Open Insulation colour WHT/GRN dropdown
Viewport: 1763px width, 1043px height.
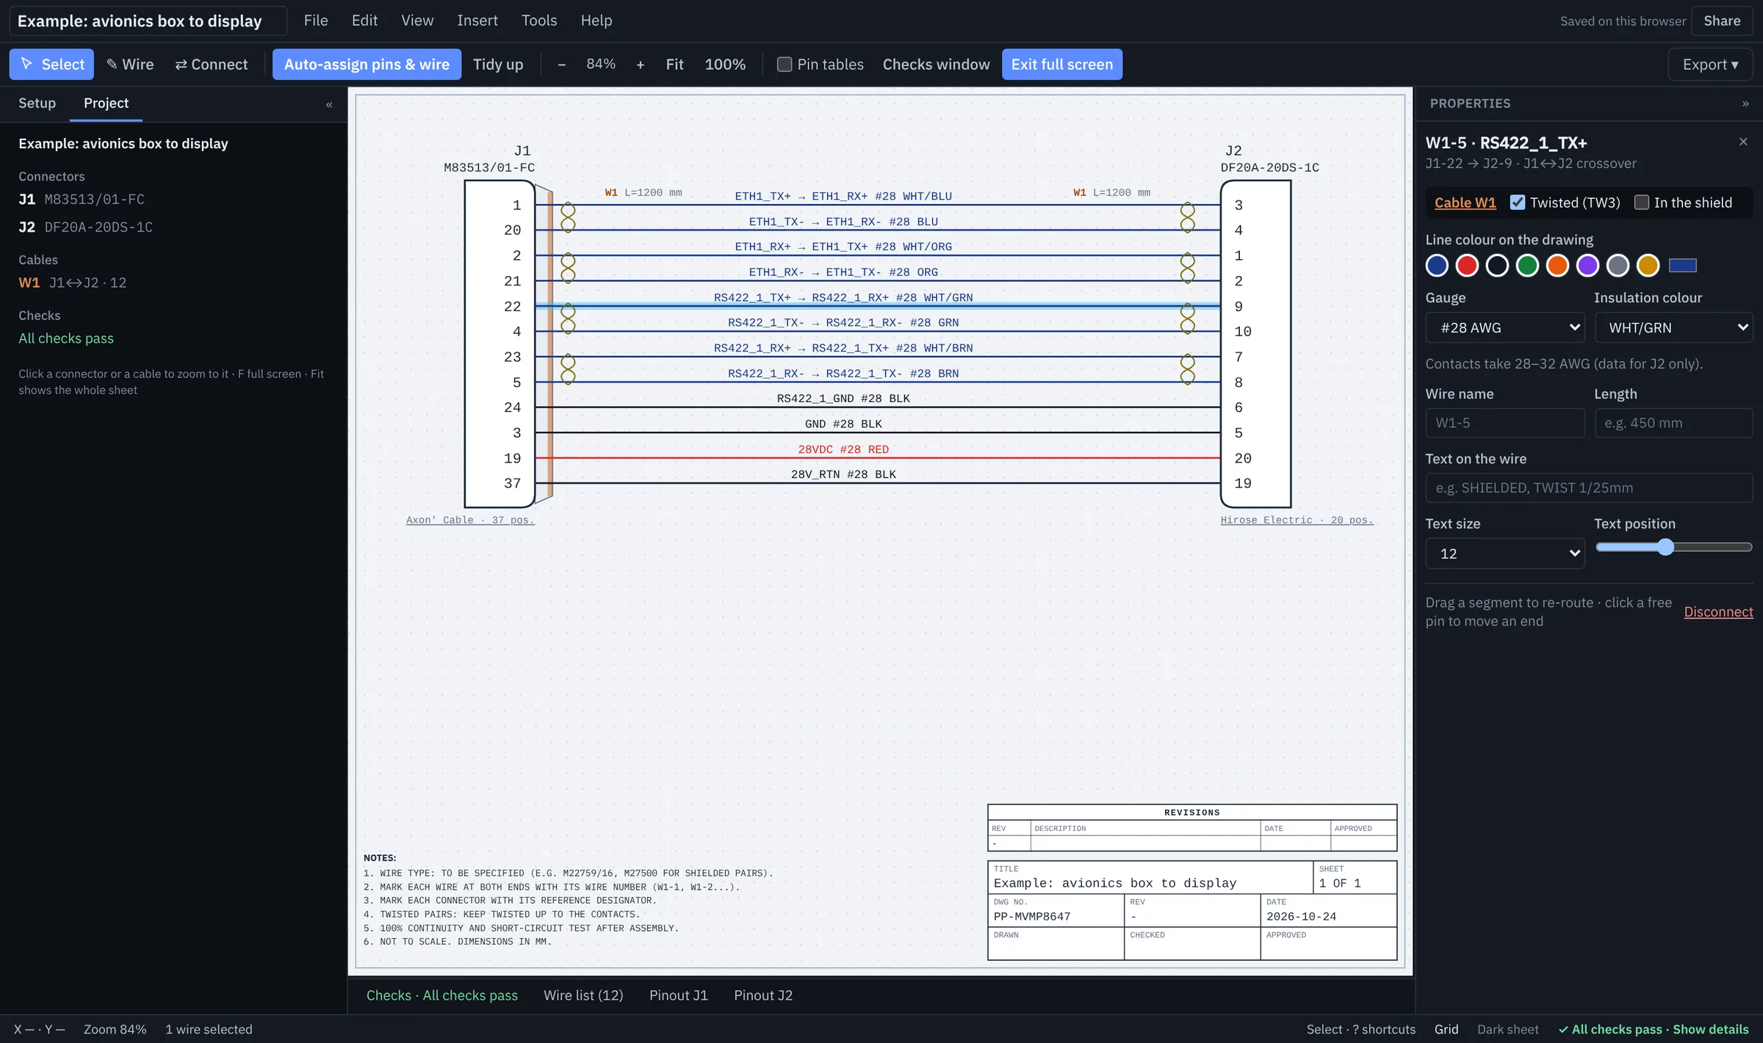(1673, 327)
